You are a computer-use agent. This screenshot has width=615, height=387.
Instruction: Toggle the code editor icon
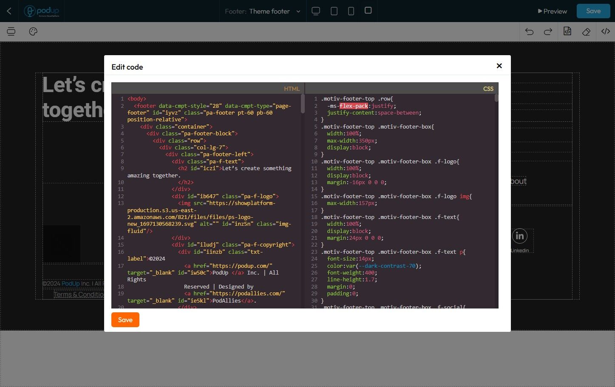coord(606,31)
